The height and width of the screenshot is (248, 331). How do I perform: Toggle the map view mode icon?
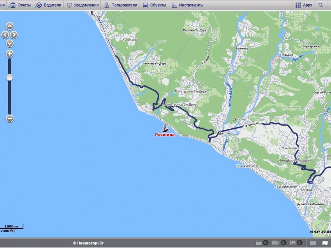(x=325, y=243)
